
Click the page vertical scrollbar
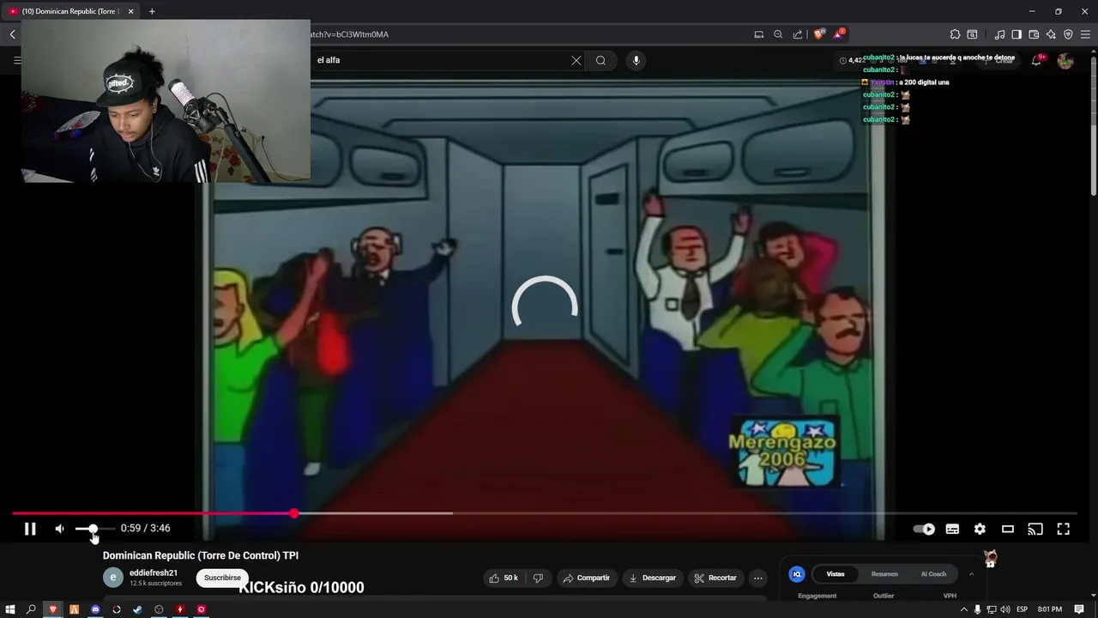tap(1094, 124)
